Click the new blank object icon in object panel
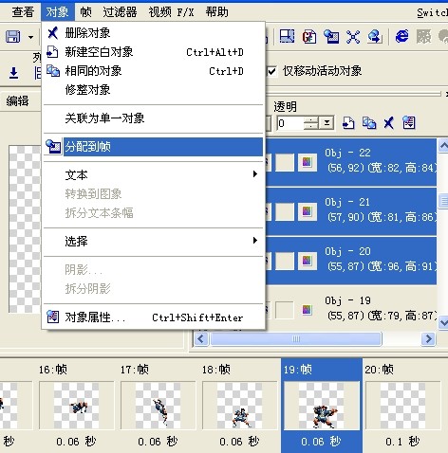Viewport: 448px width, 453px height. 348,123
